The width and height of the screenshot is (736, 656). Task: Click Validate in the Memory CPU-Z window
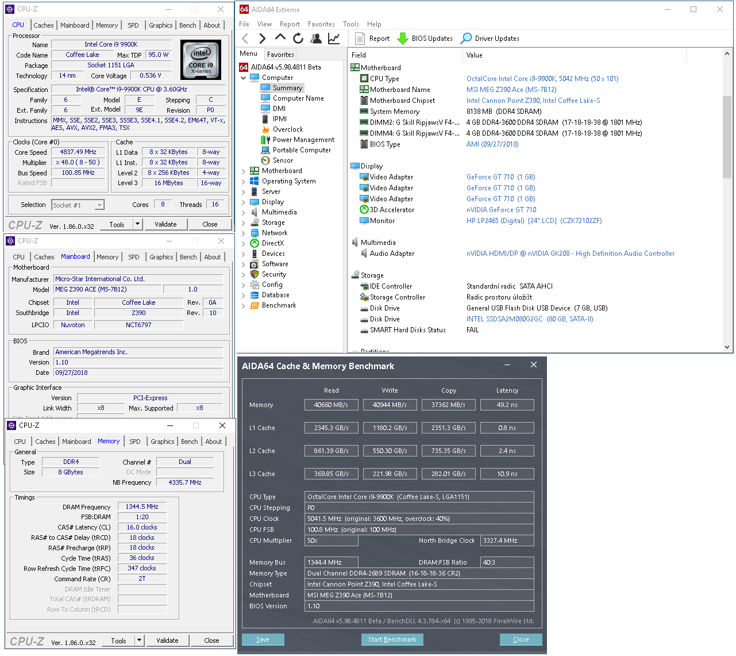167,640
